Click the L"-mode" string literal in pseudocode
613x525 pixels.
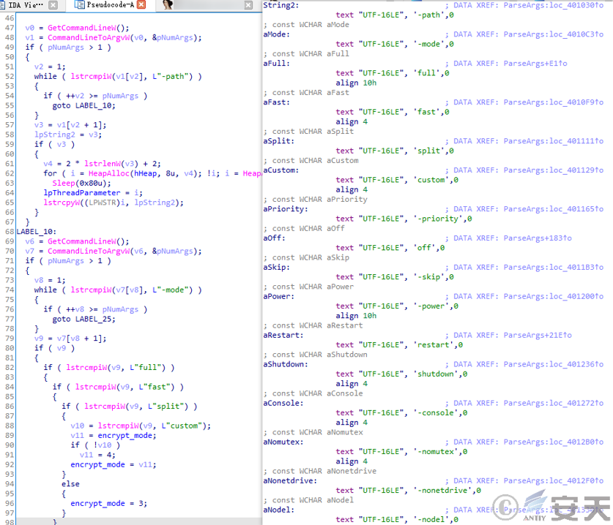point(172,290)
